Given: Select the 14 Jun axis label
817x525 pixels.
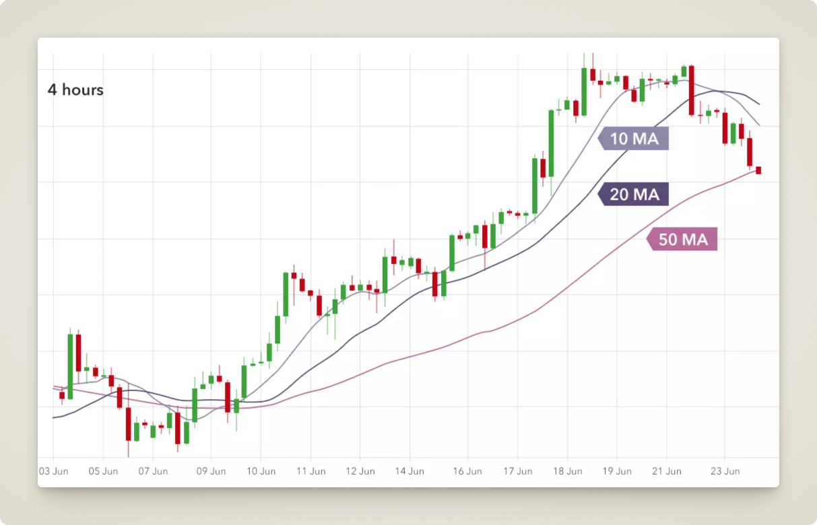Looking at the screenshot, I should (x=411, y=471).
